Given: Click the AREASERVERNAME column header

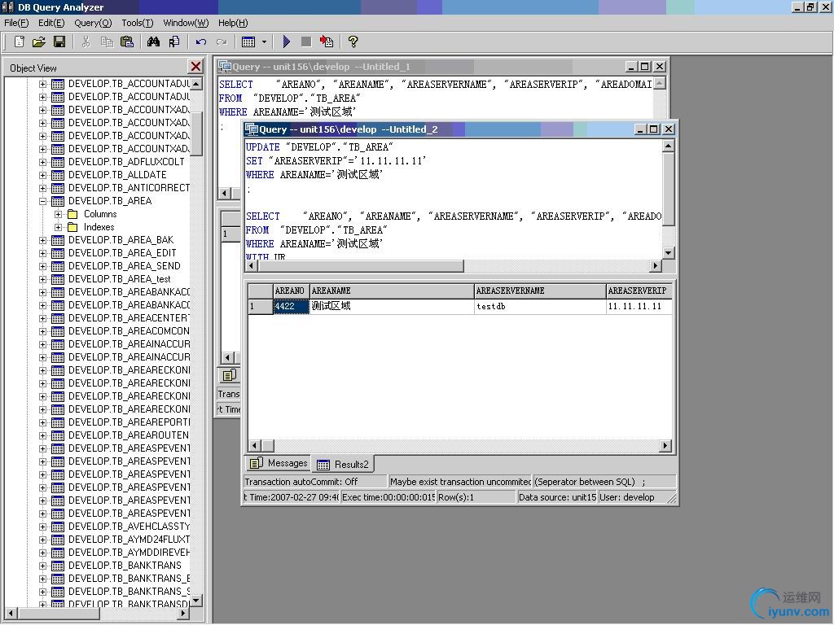Looking at the screenshot, I should click(x=540, y=291).
